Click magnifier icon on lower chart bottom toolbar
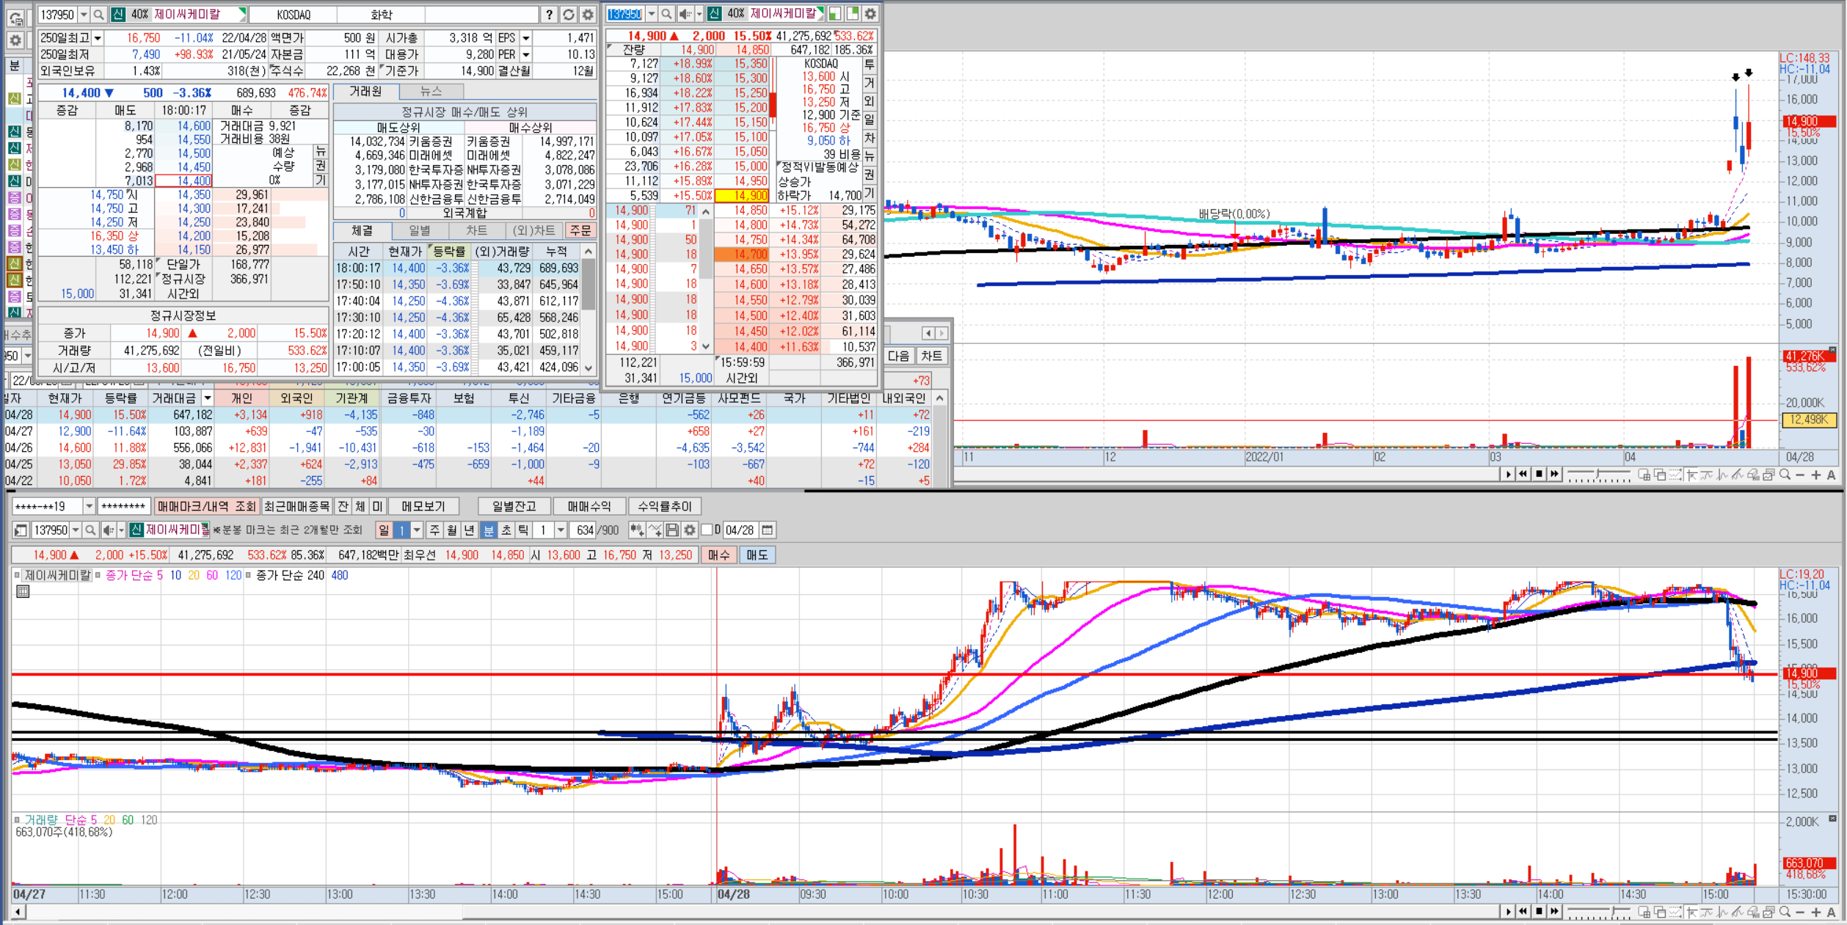This screenshot has width=1847, height=925. 1785,911
